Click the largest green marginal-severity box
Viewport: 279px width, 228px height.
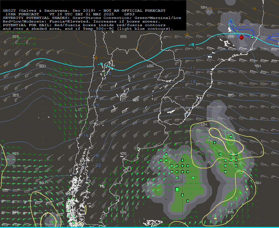[x=177, y=189]
